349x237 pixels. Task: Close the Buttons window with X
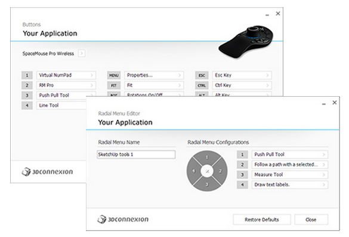(x=278, y=14)
